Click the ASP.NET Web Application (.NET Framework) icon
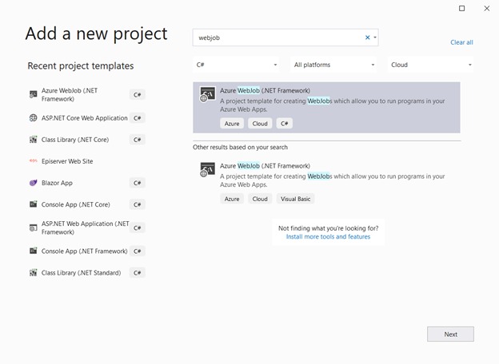The width and height of the screenshot is (499, 364). pyautogui.click(x=33, y=227)
